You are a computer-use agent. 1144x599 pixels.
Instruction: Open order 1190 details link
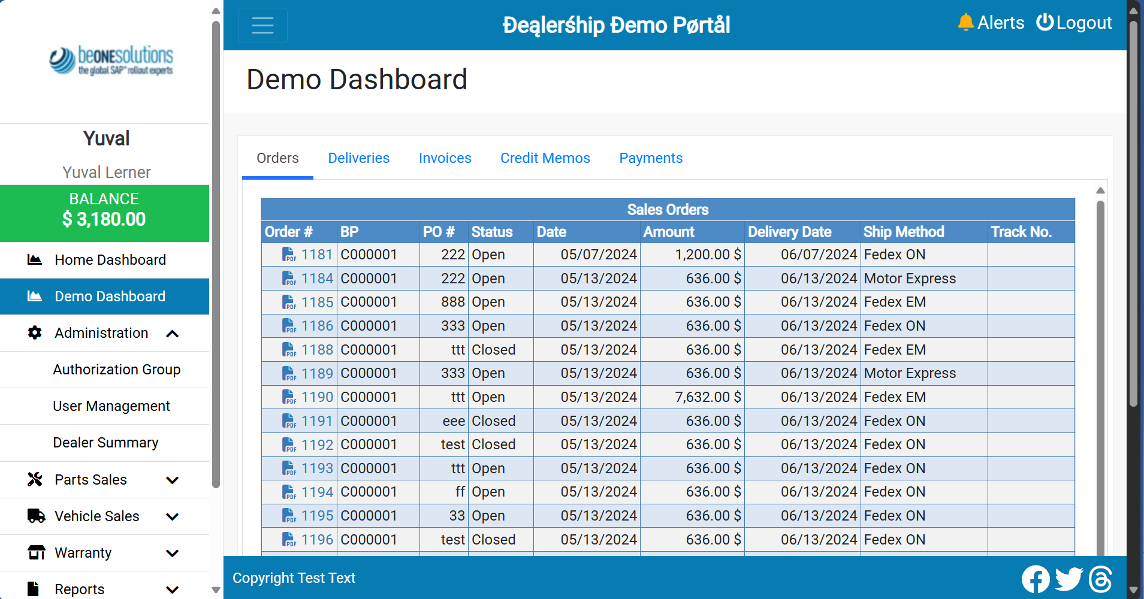[318, 397]
